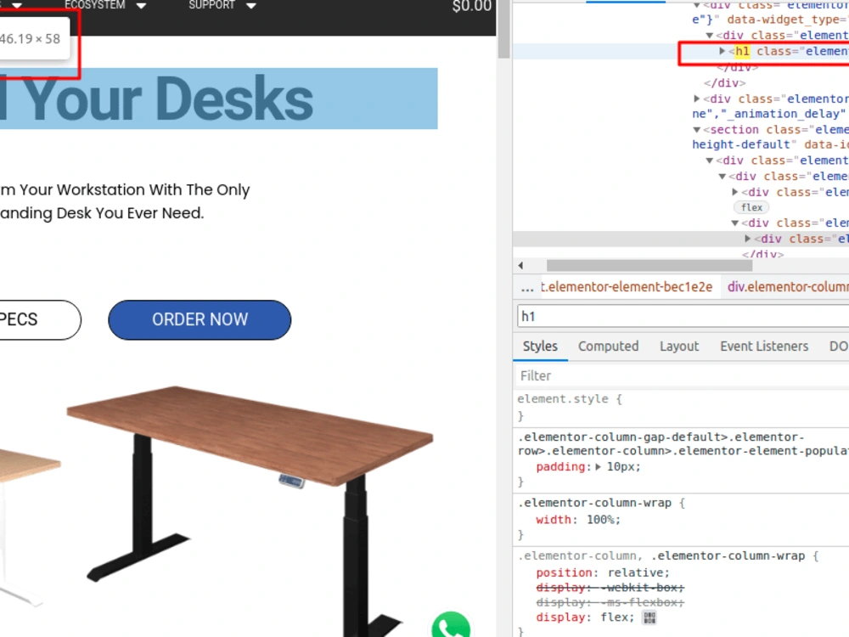Expand the div above the flex badge
Viewport: 849px width, 637px height.
click(x=734, y=192)
